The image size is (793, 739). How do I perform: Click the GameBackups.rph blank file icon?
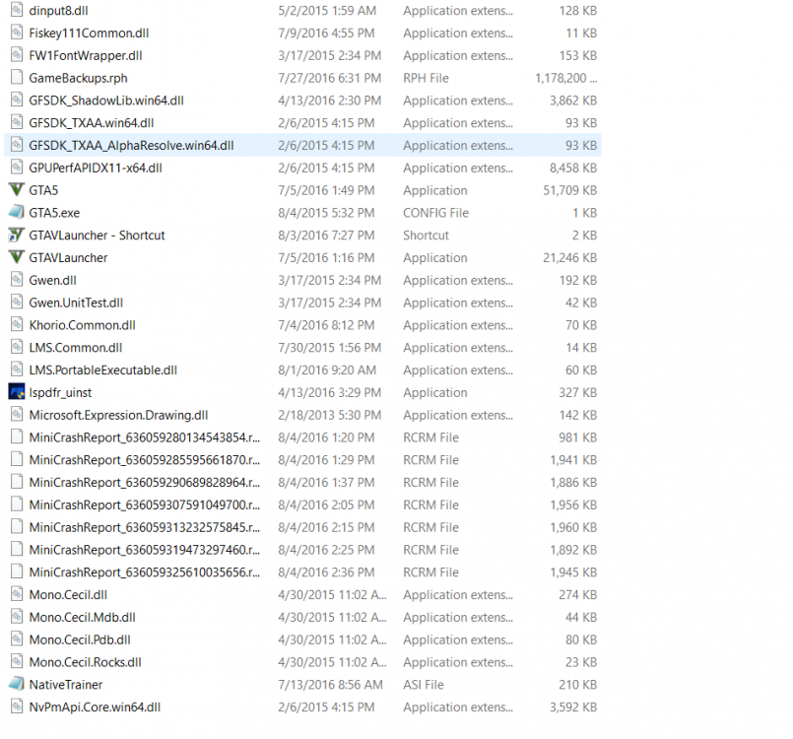pyautogui.click(x=17, y=77)
